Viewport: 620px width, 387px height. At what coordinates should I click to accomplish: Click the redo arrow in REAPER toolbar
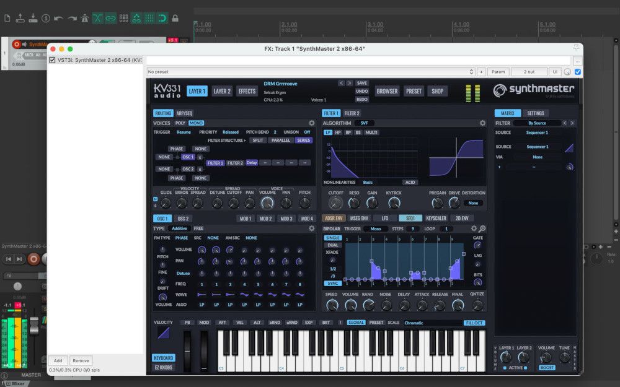tap(72, 18)
